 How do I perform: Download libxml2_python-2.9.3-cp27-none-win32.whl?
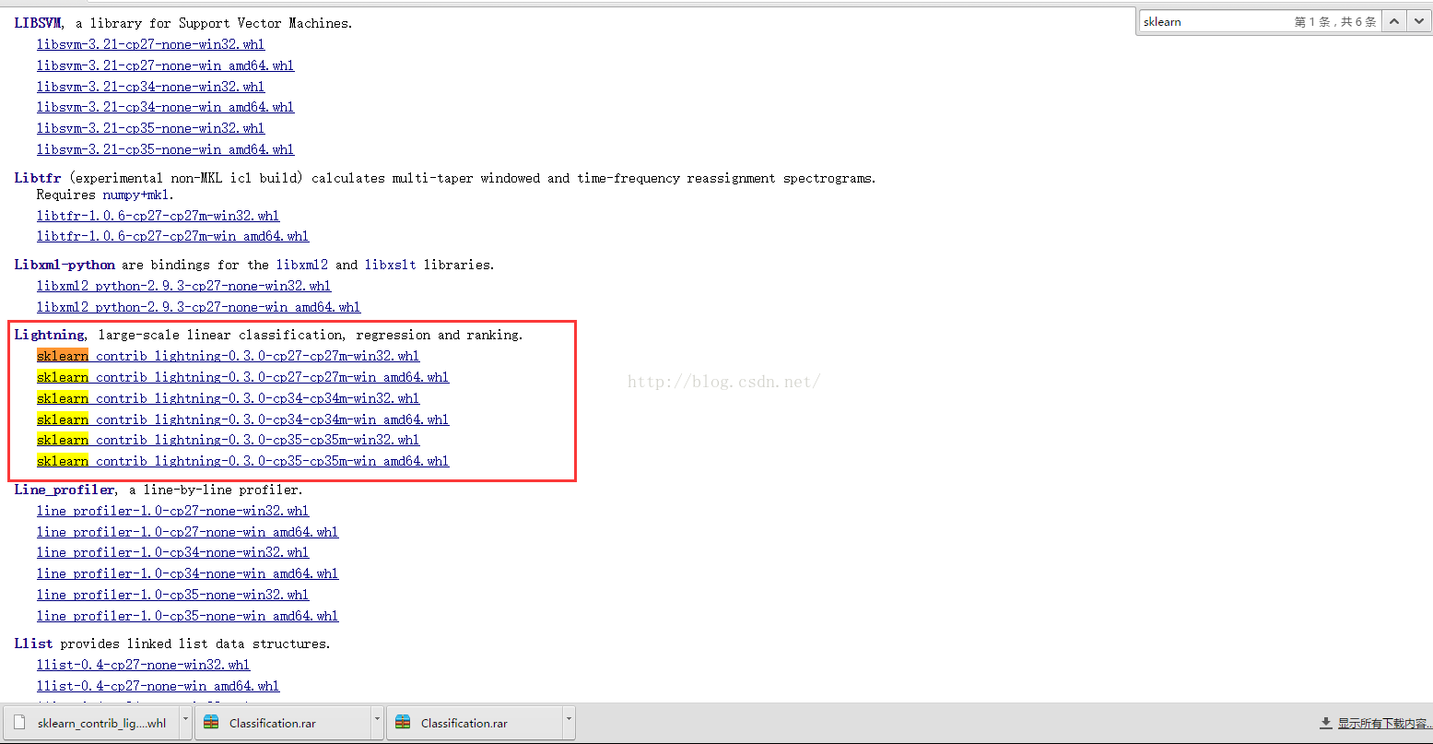pos(183,286)
